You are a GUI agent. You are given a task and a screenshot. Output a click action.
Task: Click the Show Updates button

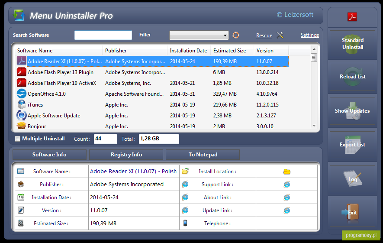352,111
